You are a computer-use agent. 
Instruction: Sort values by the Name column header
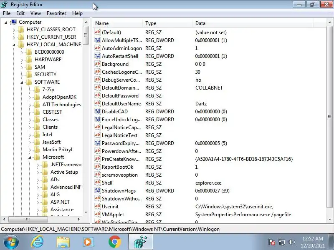coord(118,23)
